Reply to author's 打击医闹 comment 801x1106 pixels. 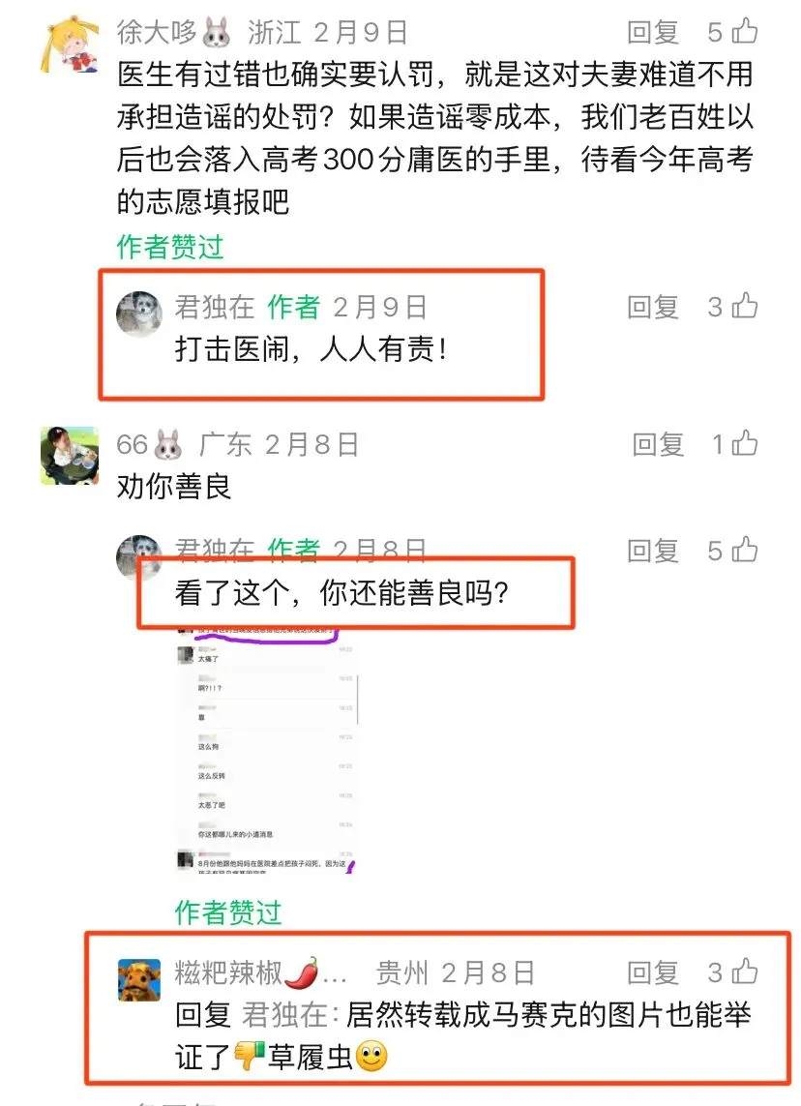click(x=653, y=307)
